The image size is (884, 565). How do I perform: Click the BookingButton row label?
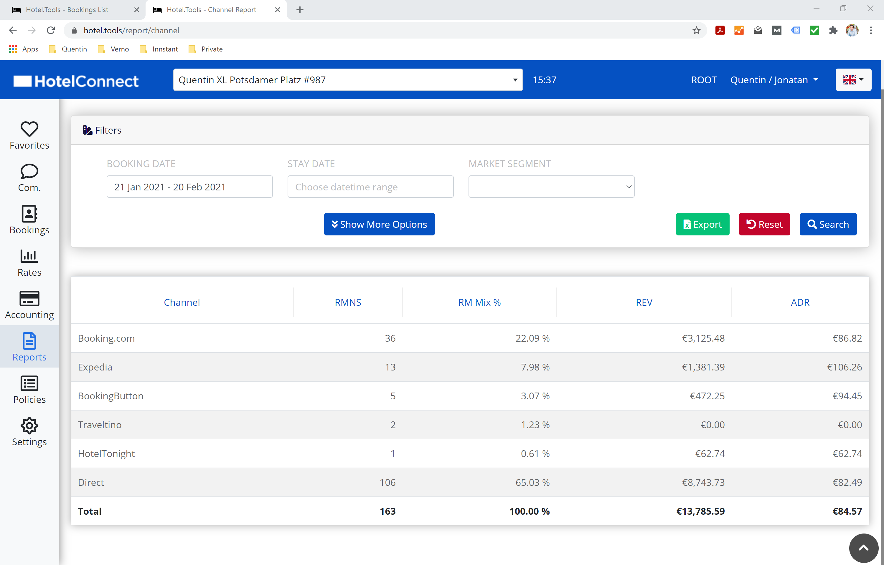[x=111, y=396]
